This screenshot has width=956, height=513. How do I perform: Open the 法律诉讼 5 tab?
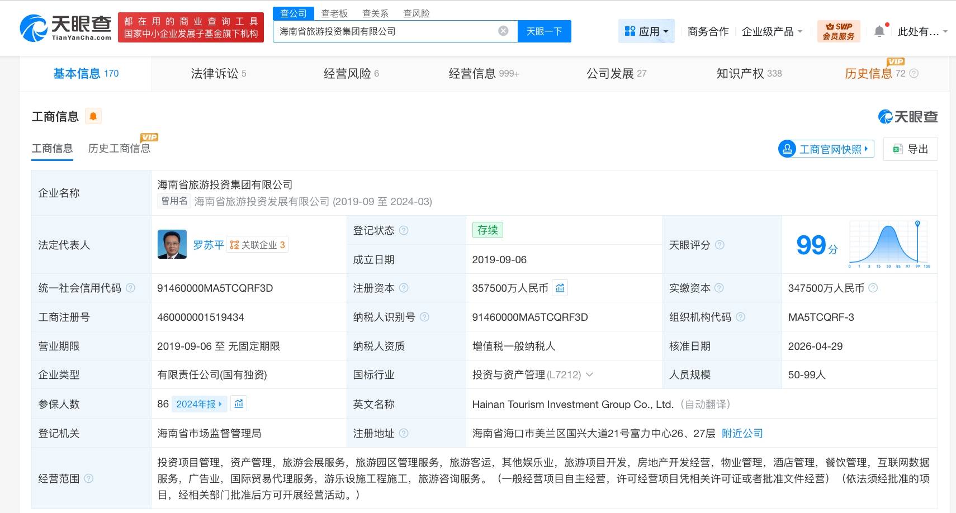[219, 73]
